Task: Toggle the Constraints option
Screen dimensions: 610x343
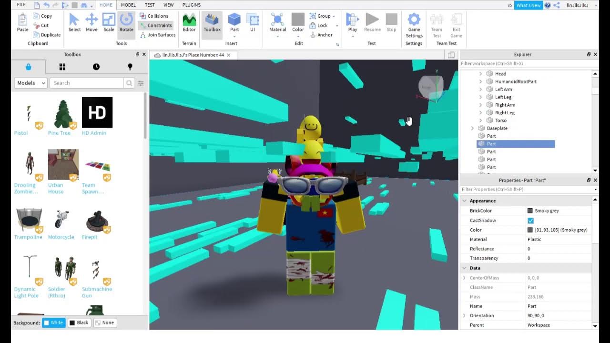Action: [x=155, y=25]
